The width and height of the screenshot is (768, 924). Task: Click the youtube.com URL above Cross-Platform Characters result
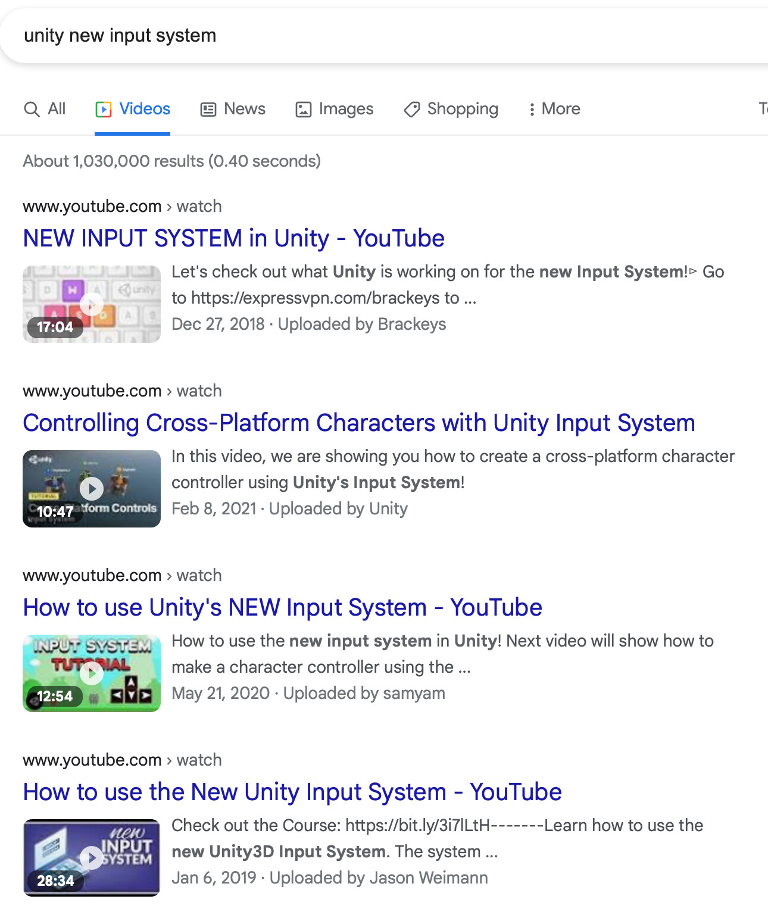tap(122, 391)
